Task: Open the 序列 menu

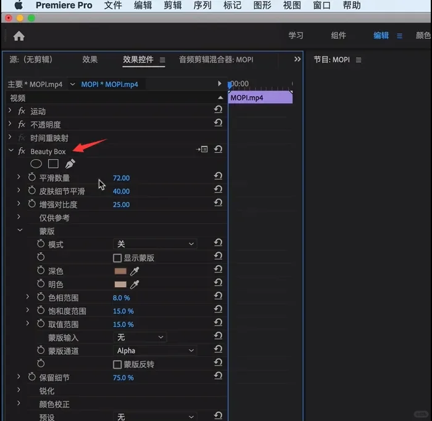Action: pos(202,5)
